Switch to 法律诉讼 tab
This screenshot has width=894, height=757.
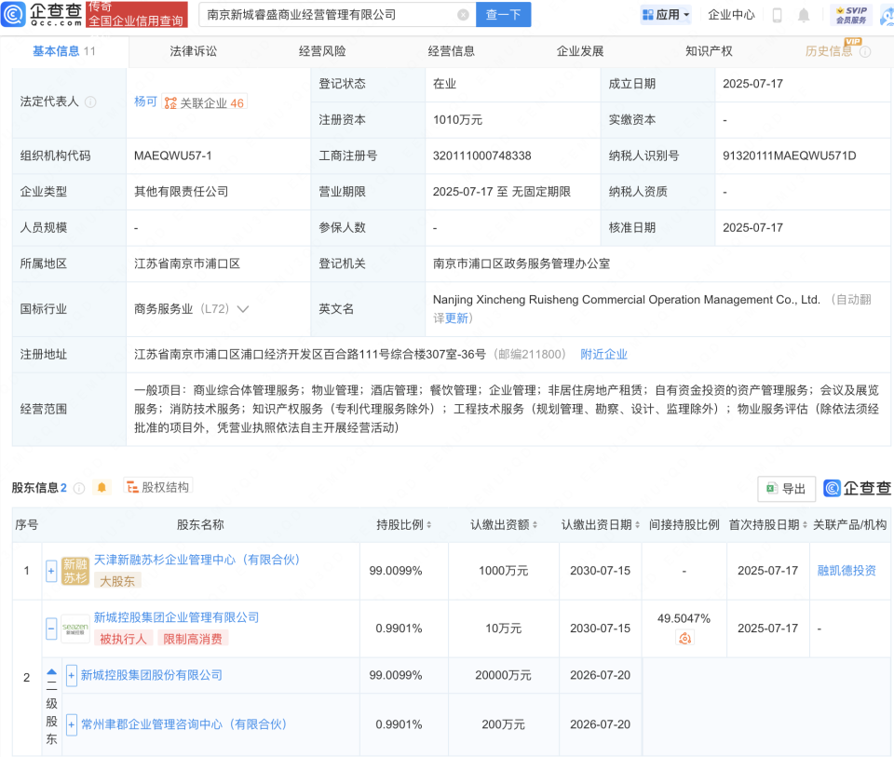coord(194,51)
